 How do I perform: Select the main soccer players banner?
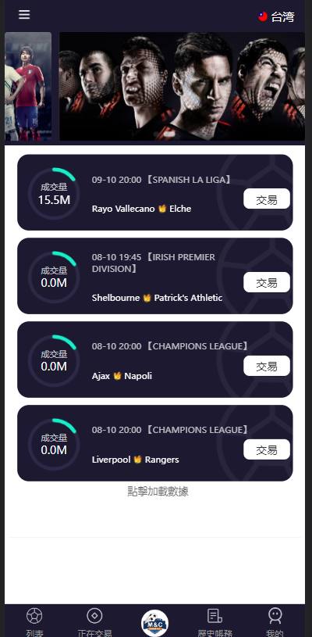click(x=182, y=87)
